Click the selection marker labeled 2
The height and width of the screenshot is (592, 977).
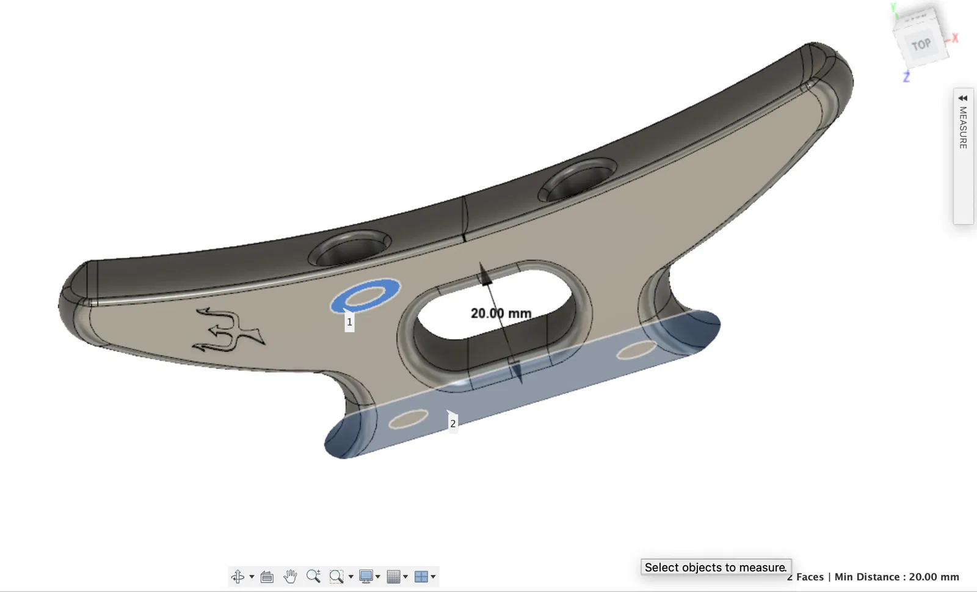pos(452,423)
